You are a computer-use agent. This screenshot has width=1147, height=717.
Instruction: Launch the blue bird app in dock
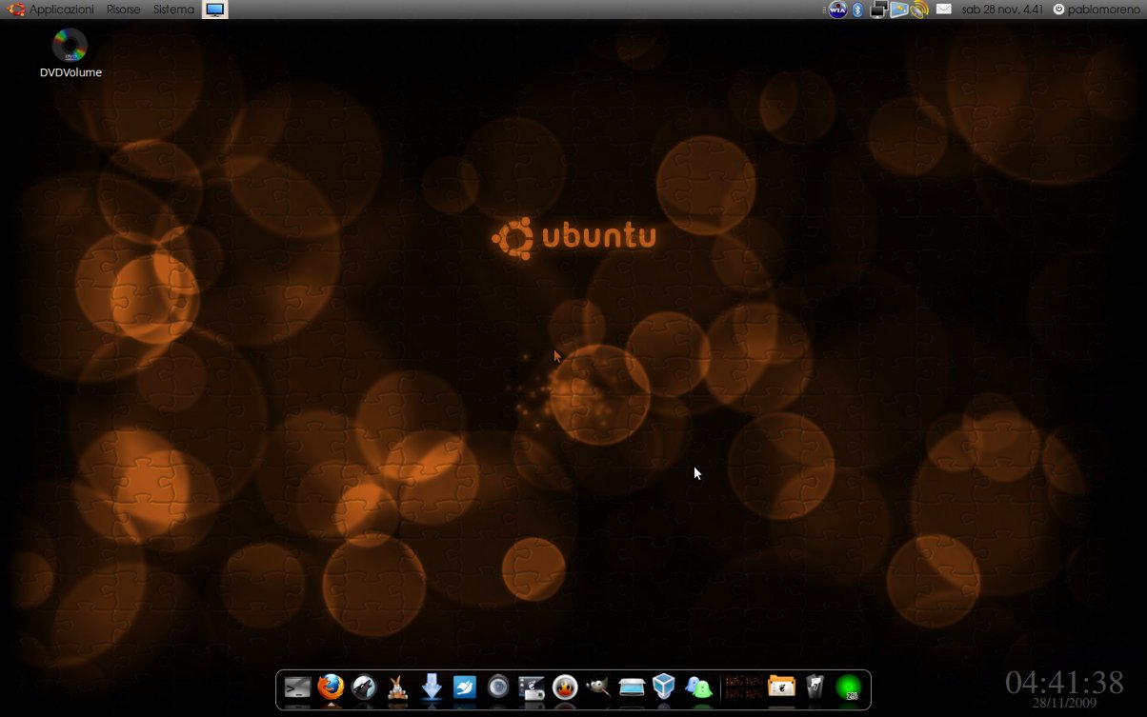pos(465,687)
